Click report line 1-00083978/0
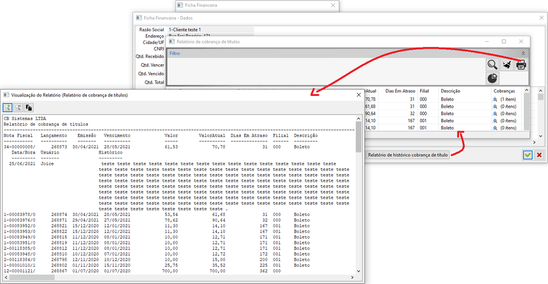548x284 pixels. (20, 215)
